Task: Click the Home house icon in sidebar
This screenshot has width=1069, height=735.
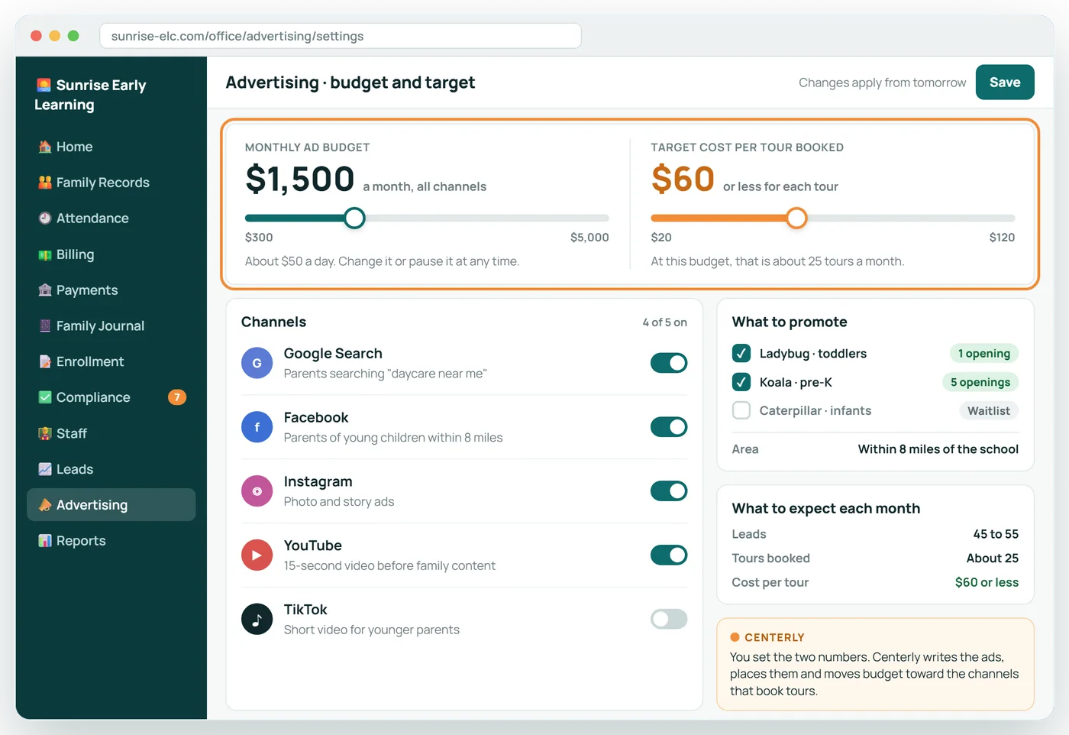Action: (x=45, y=147)
